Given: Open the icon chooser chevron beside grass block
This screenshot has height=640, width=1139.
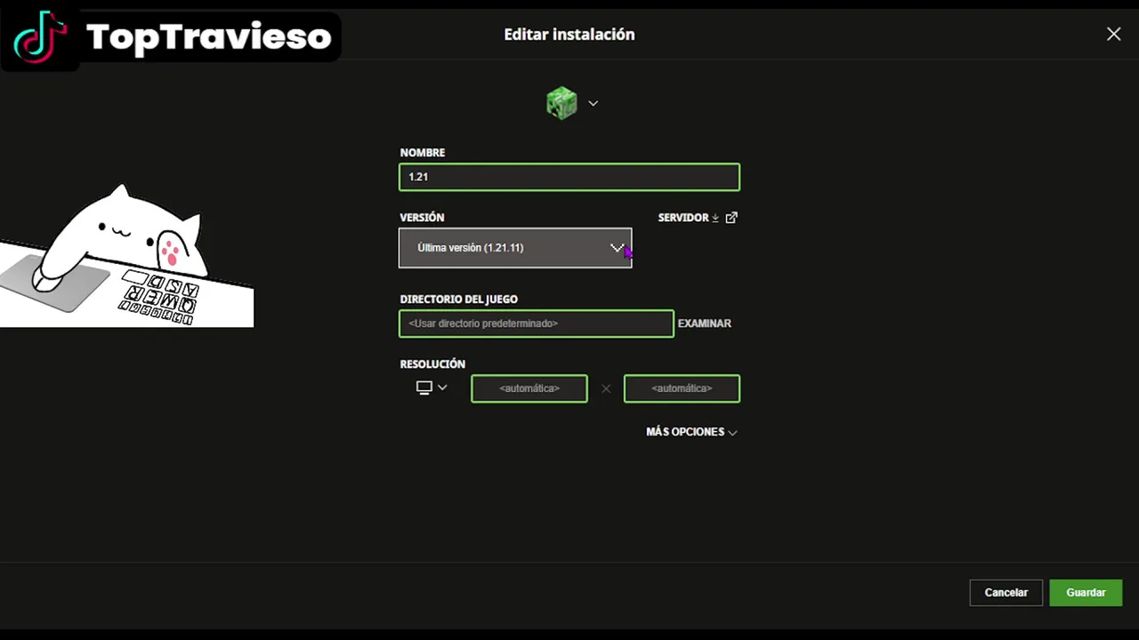Looking at the screenshot, I should click(x=594, y=103).
